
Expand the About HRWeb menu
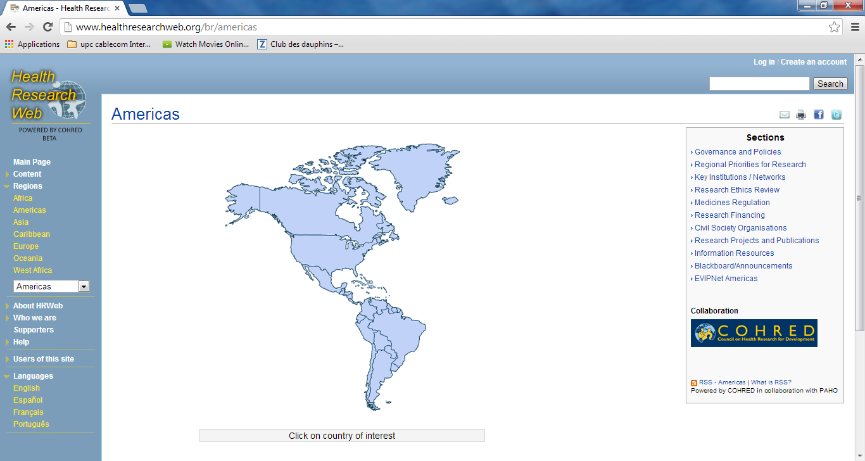[x=37, y=306]
